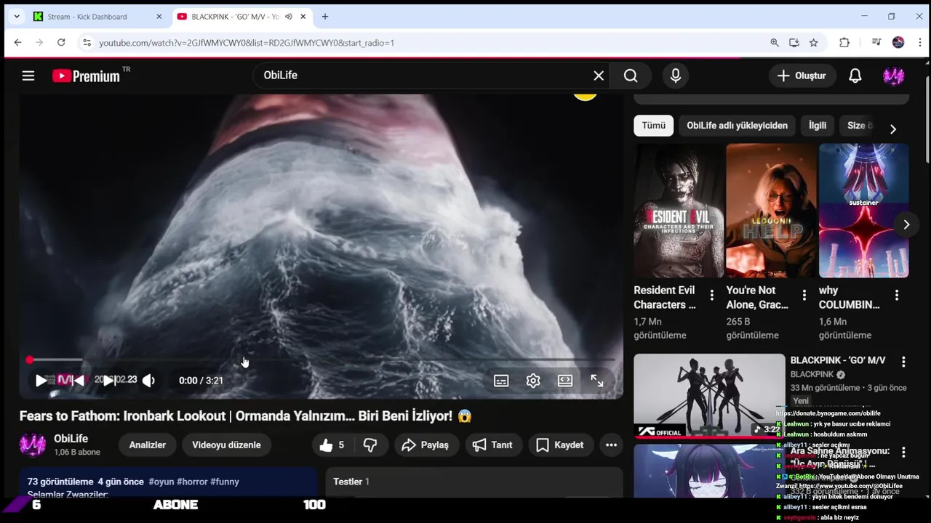This screenshot has width=931, height=523.
Task: Open Chrome tab search dropdown arrow
Action: tap(17, 17)
